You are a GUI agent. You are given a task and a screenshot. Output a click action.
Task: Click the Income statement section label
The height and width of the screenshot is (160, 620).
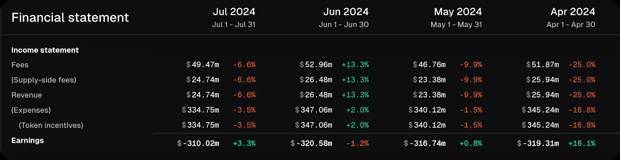pos(45,50)
